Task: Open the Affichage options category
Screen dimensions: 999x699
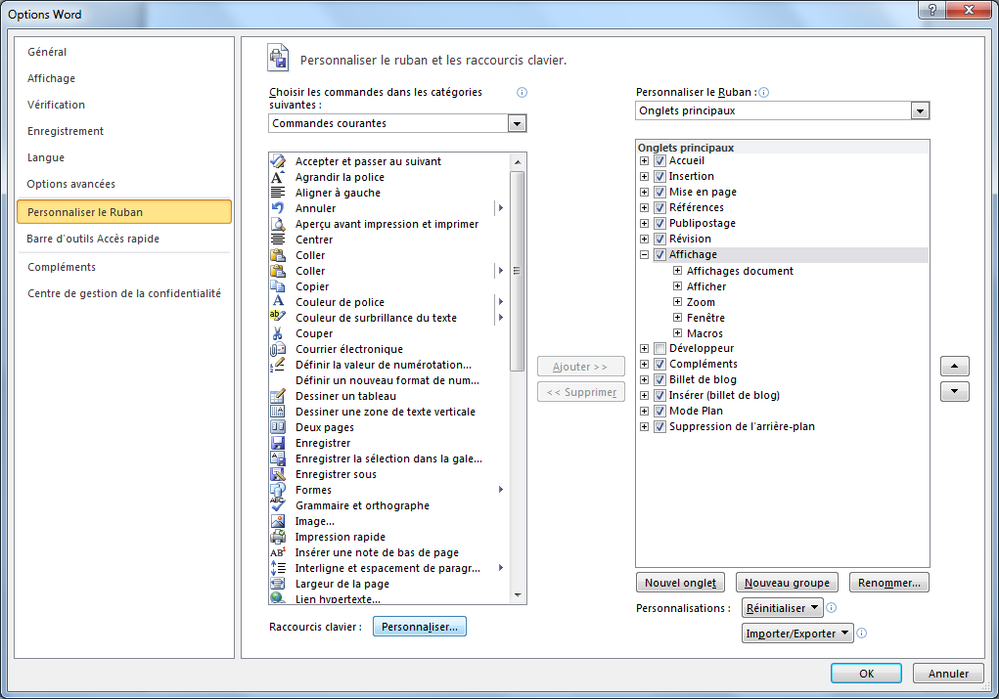Action: tap(51, 78)
